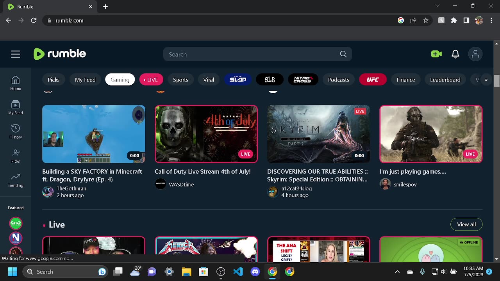Open Chrome extensions puzzle icon
Viewport: 500px width, 281px height.
[x=454, y=20]
